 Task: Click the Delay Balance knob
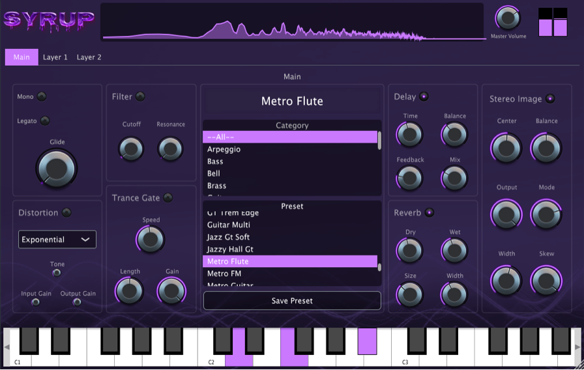454,134
